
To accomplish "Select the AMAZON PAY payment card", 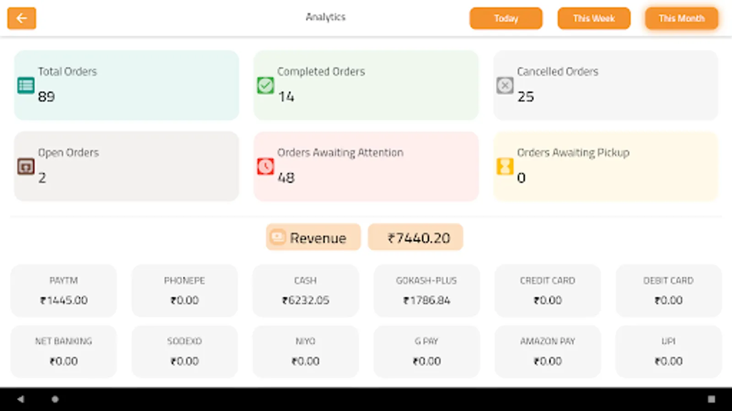I will 548,351.
